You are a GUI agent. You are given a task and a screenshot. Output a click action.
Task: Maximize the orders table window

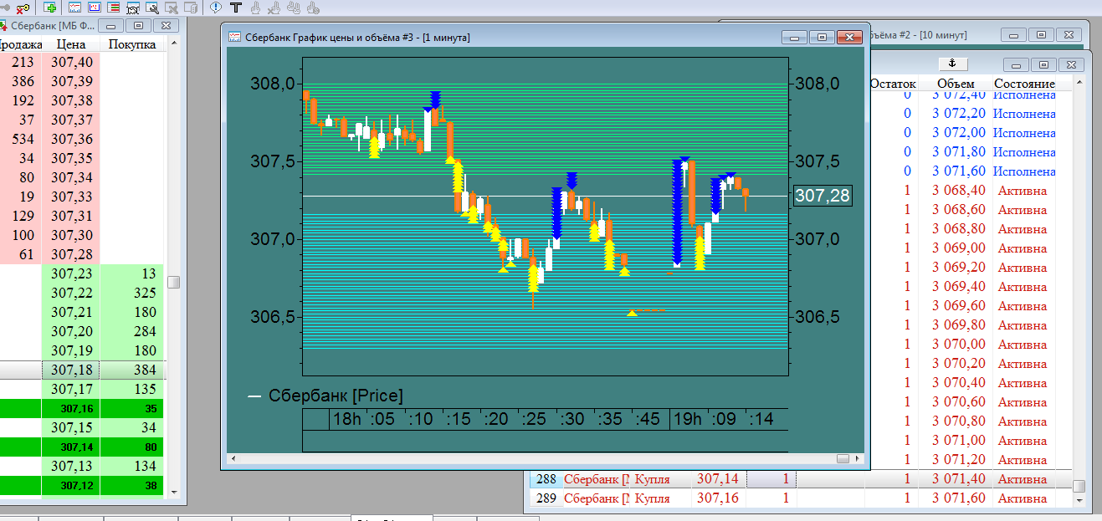tap(1043, 64)
